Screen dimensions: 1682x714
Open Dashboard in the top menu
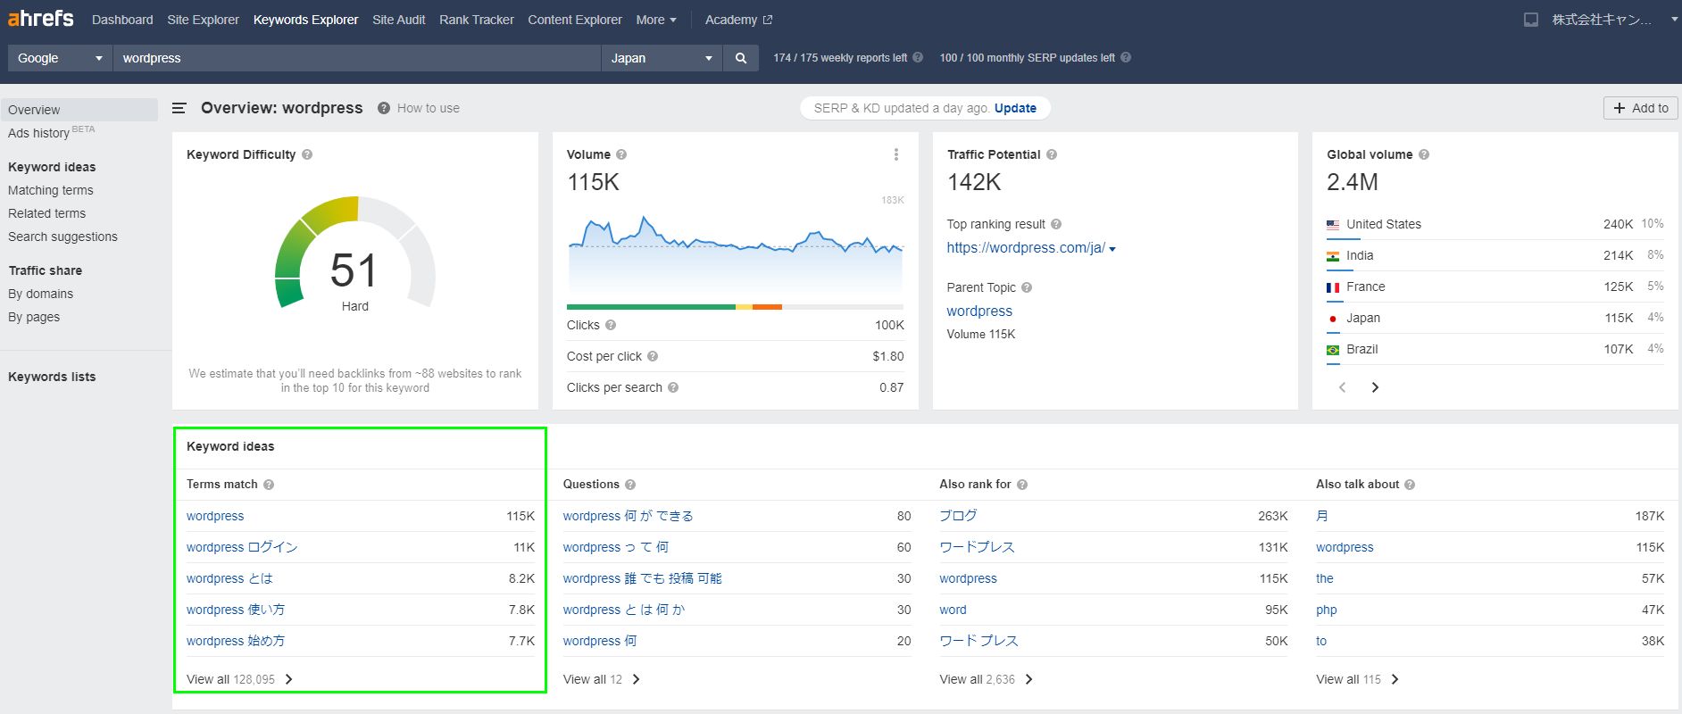coord(122,20)
